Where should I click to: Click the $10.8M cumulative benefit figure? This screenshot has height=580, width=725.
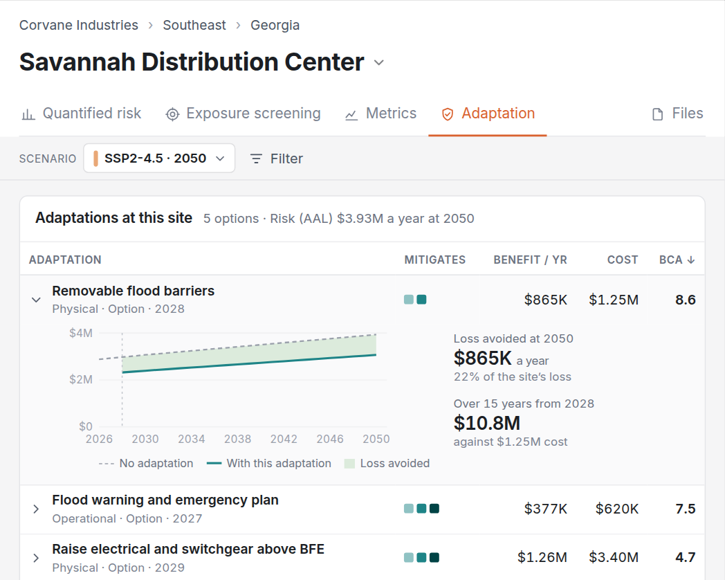(x=487, y=423)
